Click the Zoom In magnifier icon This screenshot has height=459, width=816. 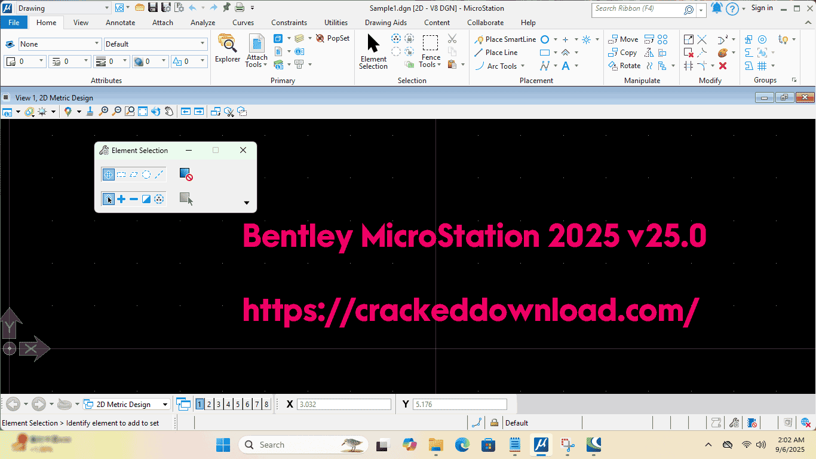104,111
